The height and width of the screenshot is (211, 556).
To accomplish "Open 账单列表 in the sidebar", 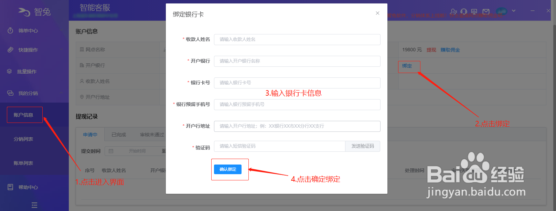I will point(23,163).
